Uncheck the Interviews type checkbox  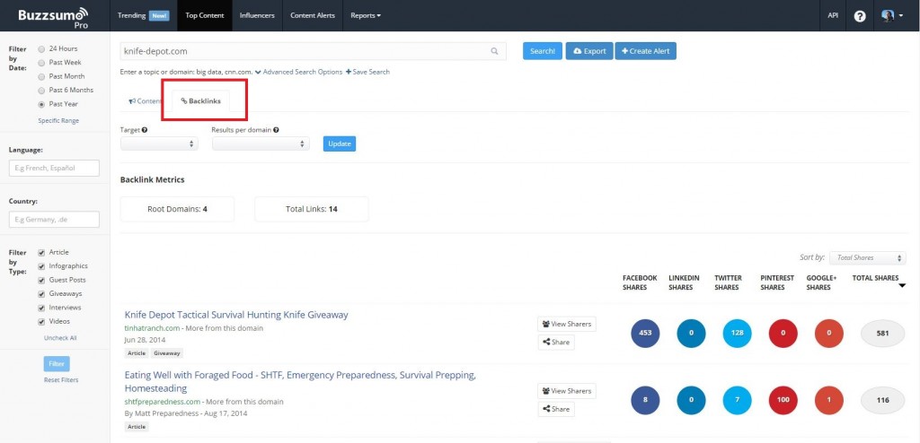coord(41,308)
